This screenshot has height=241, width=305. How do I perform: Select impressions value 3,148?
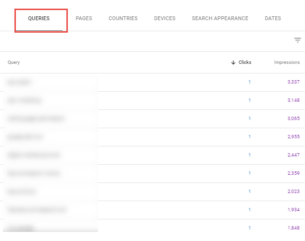tap(293, 100)
